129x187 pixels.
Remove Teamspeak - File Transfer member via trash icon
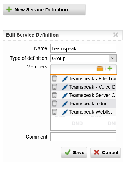click(x=54, y=79)
